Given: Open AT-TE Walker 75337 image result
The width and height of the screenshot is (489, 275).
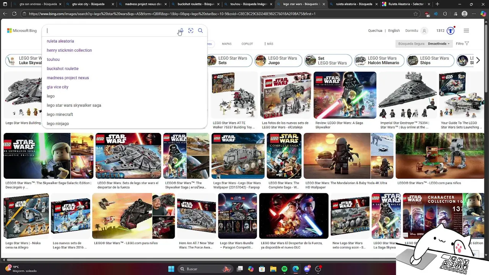Looking at the screenshot, I should point(234,95).
